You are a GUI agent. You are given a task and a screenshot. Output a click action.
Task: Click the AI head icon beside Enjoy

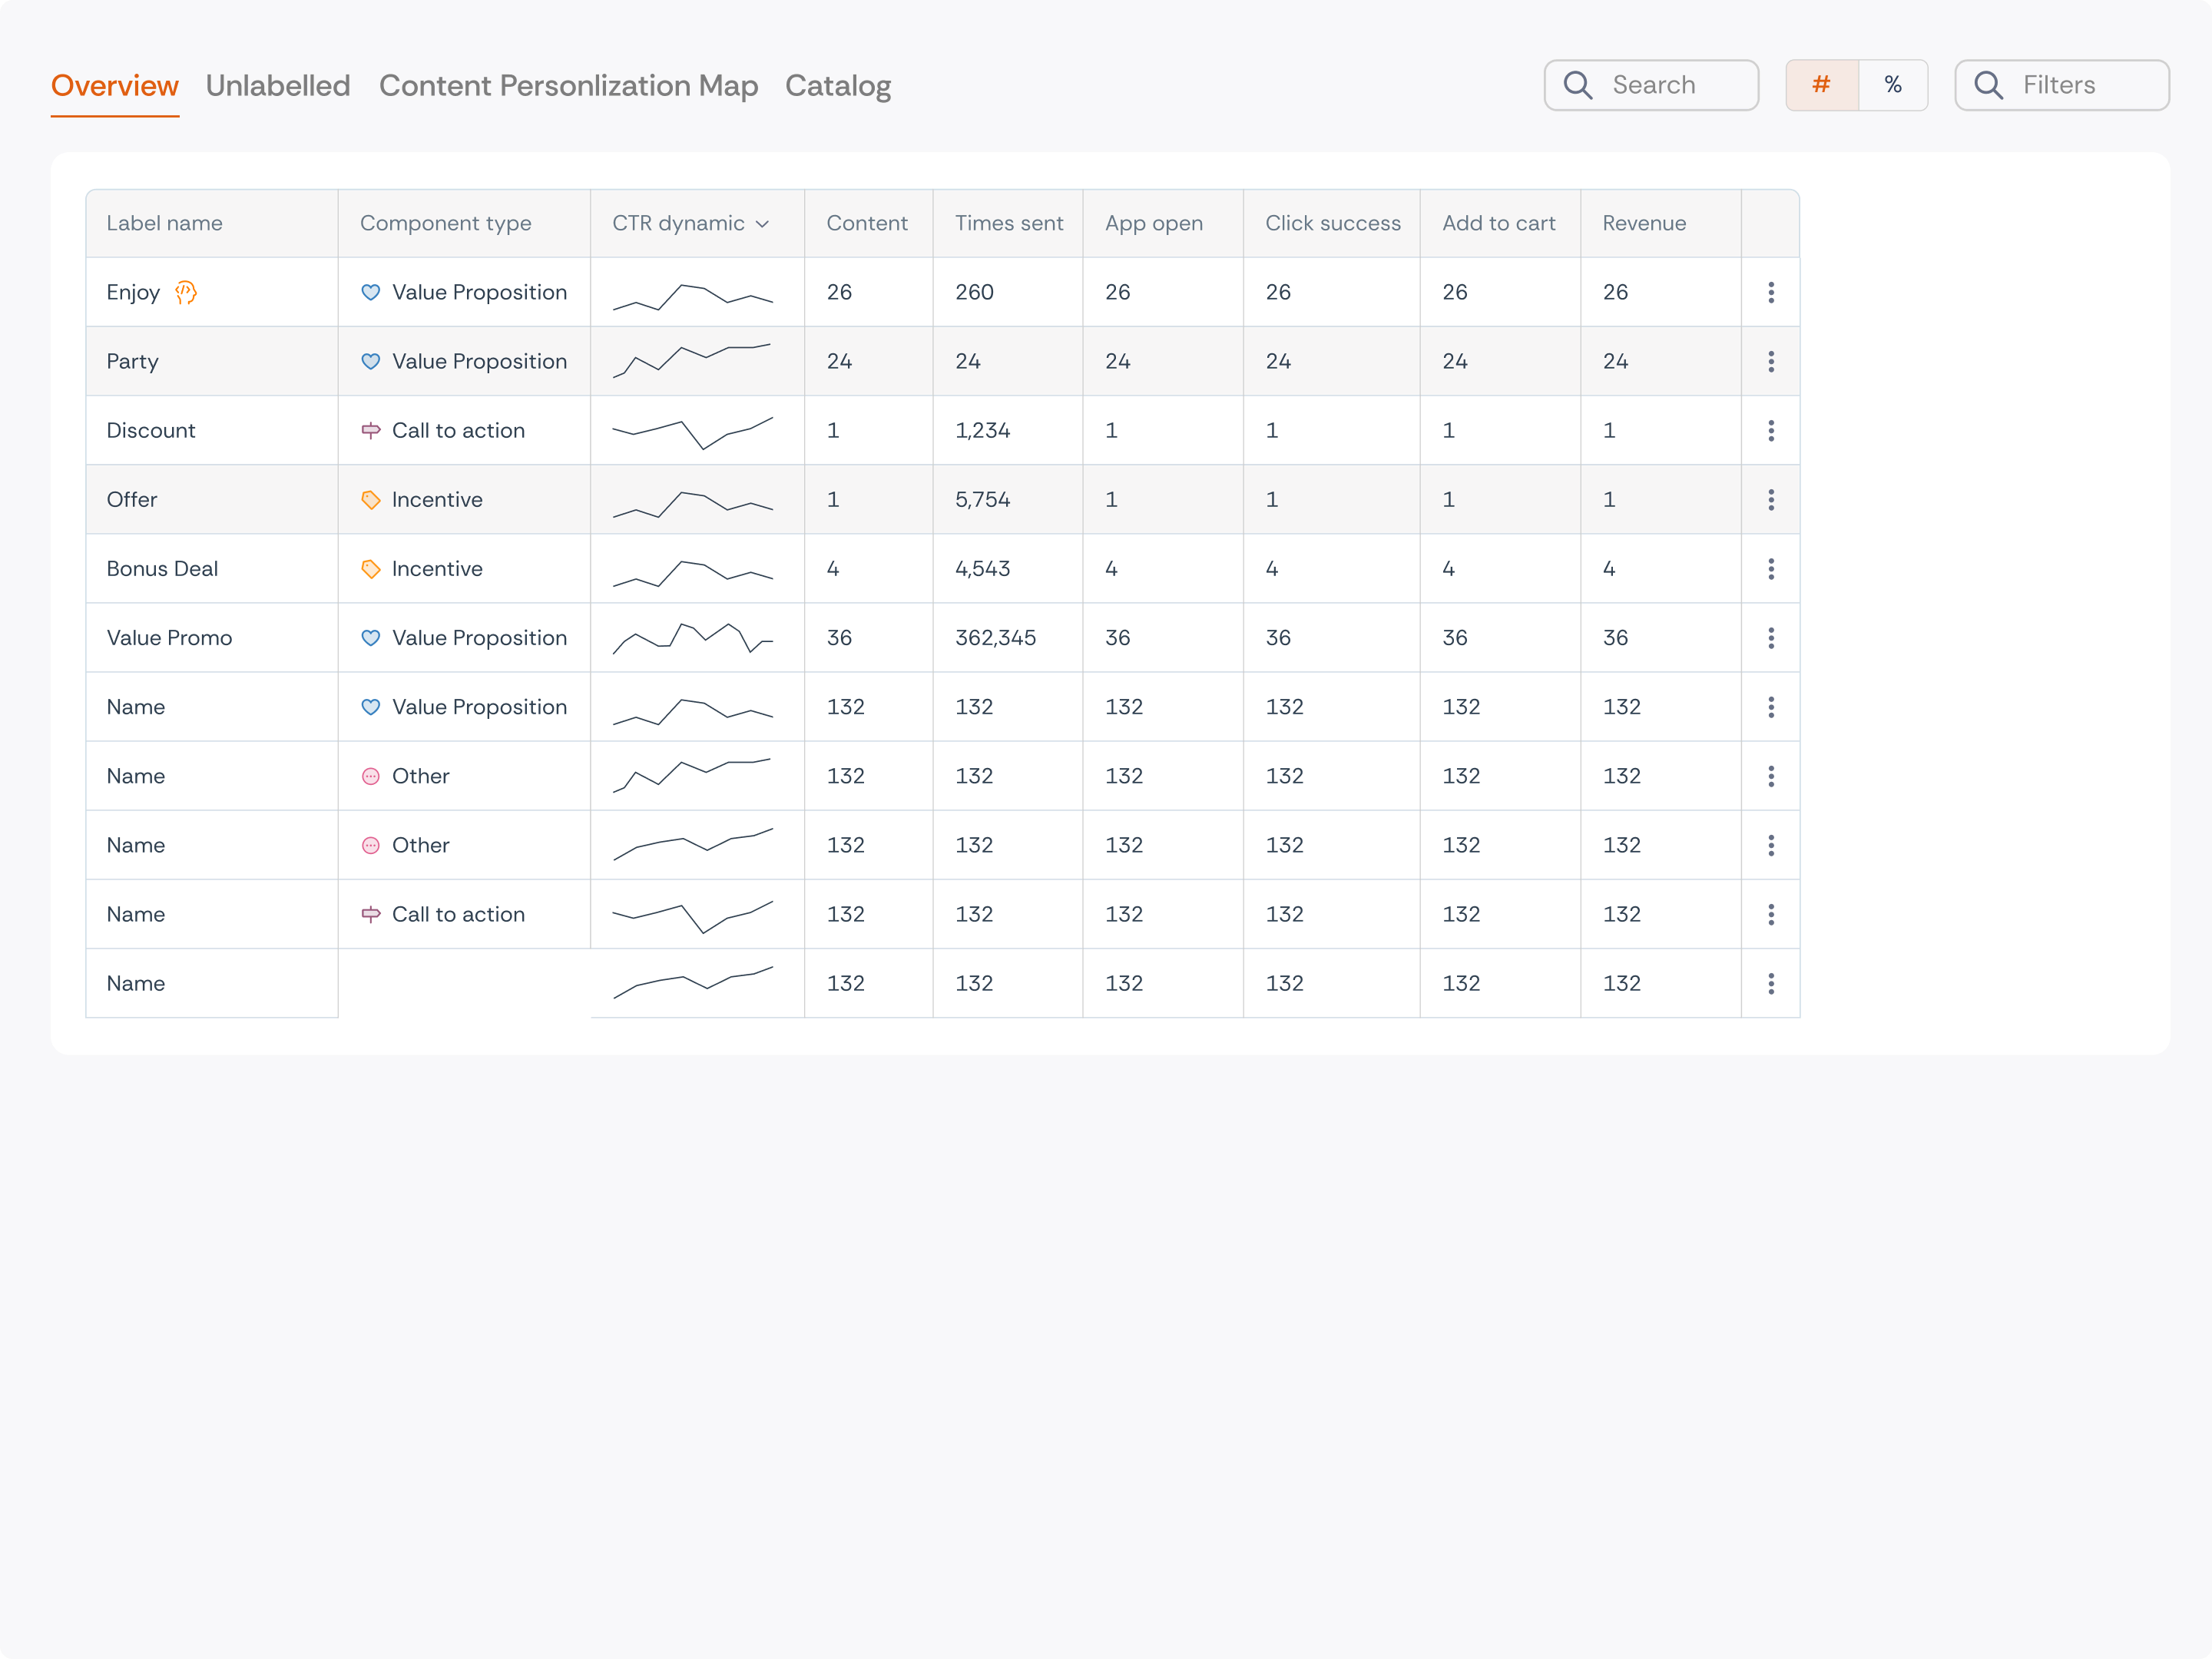186,292
